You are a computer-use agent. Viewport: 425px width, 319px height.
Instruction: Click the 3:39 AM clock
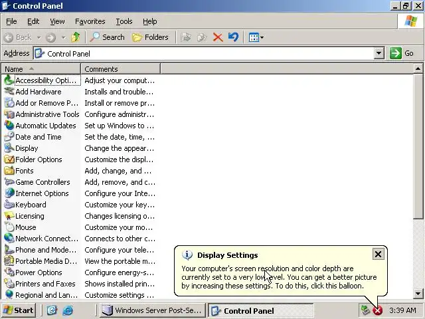[x=402, y=310]
